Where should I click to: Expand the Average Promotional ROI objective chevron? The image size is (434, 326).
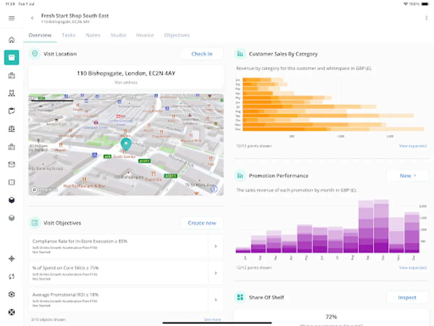pyautogui.click(x=216, y=300)
